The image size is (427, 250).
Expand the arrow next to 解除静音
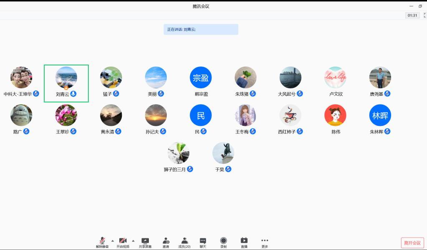click(113, 240)
